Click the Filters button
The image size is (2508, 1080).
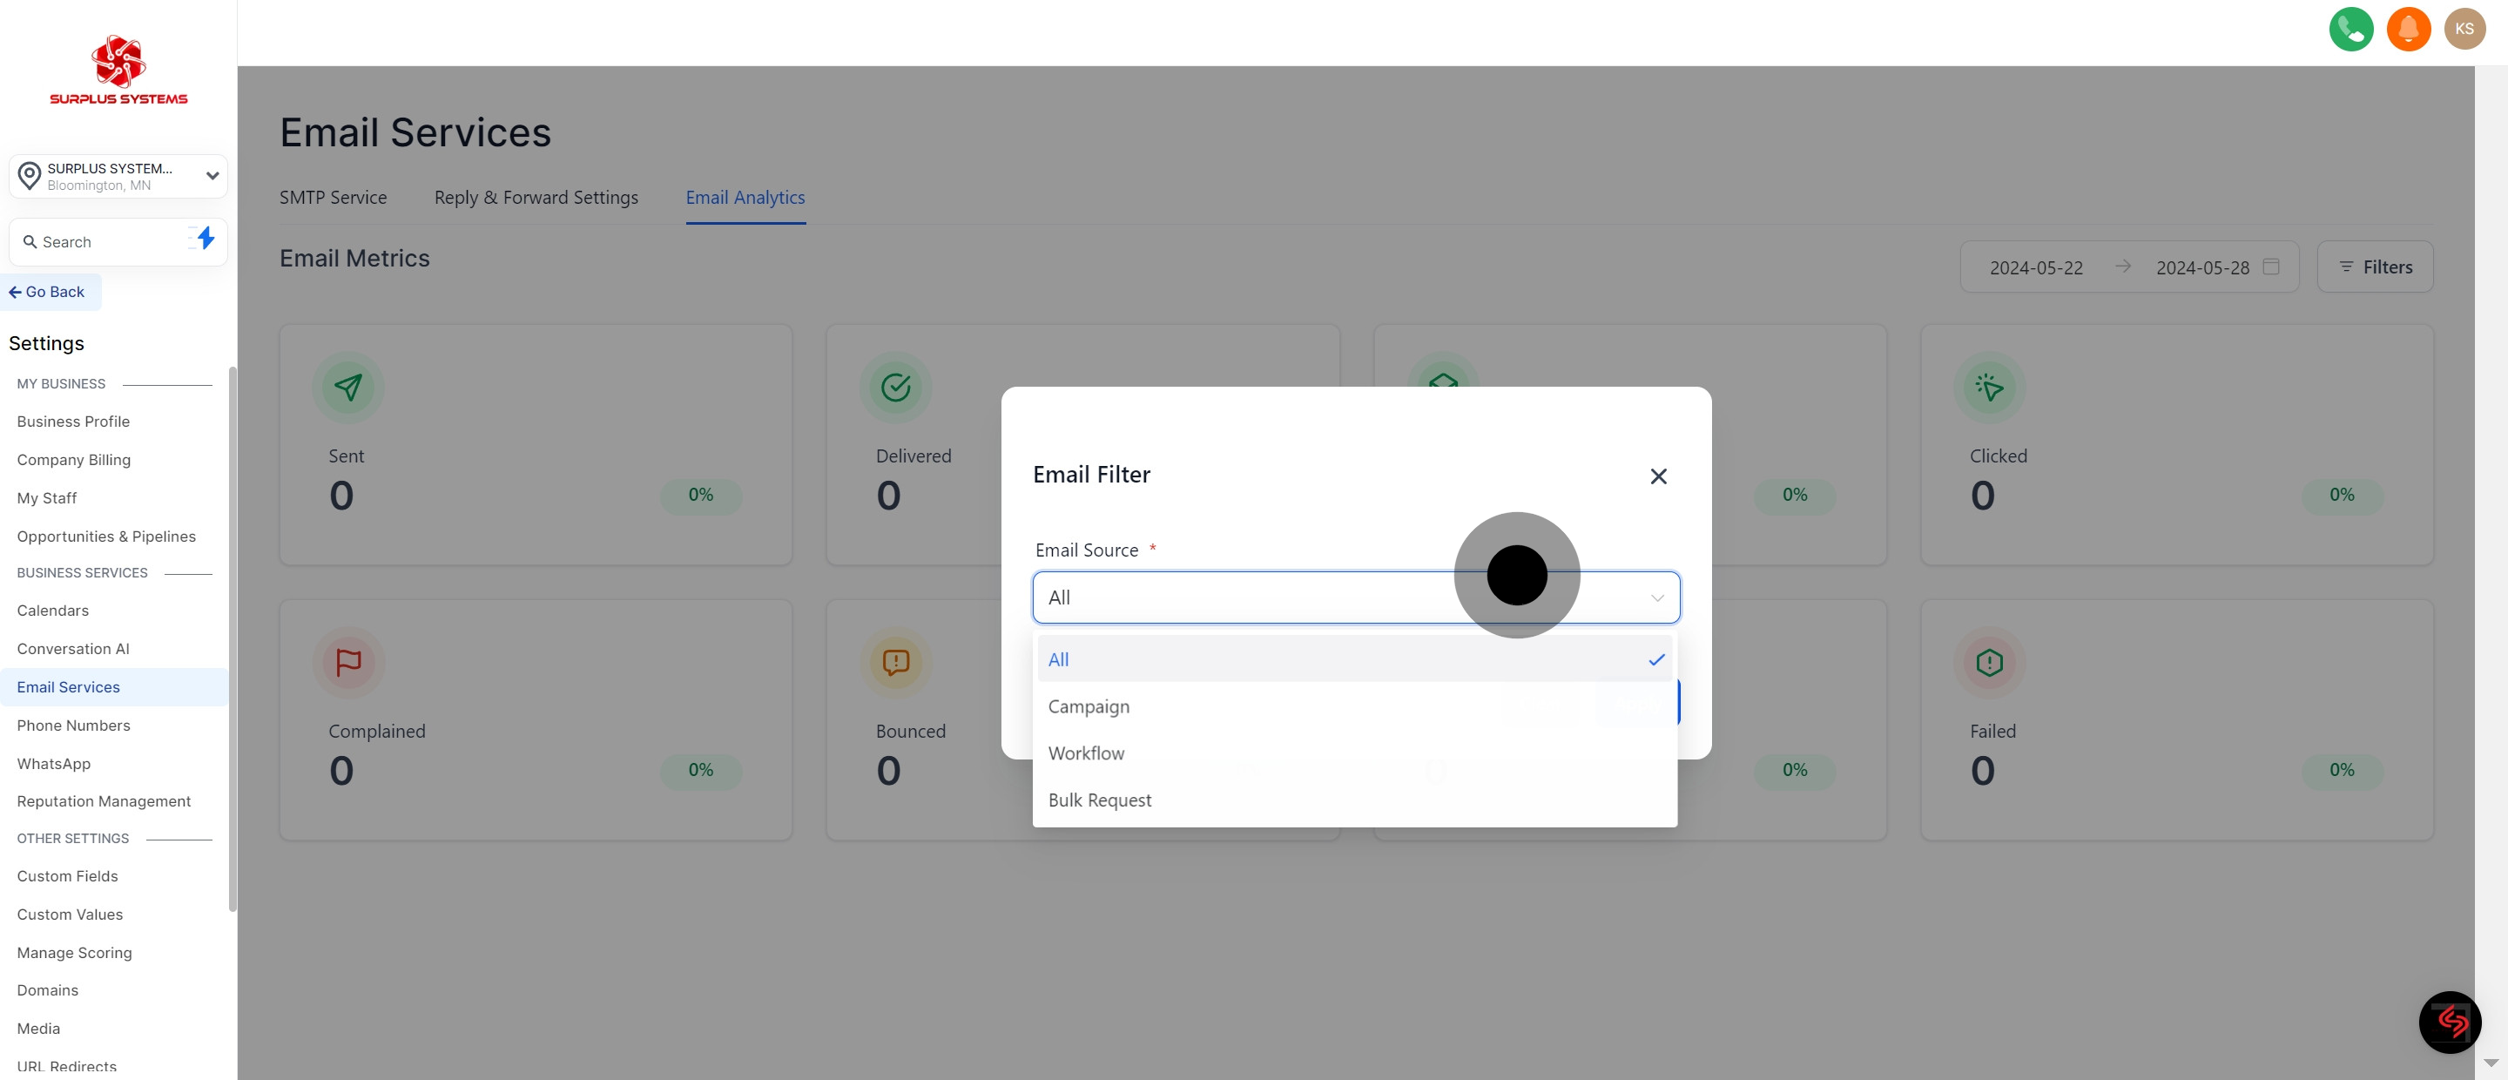tap(2375, 267)
